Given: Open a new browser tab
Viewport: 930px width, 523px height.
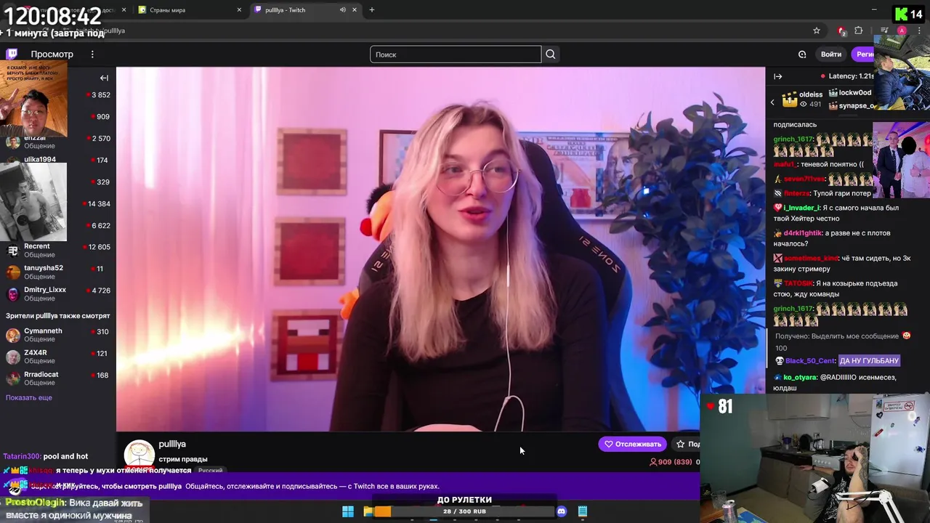Looking at the screenshot, I should click(372, 10).
